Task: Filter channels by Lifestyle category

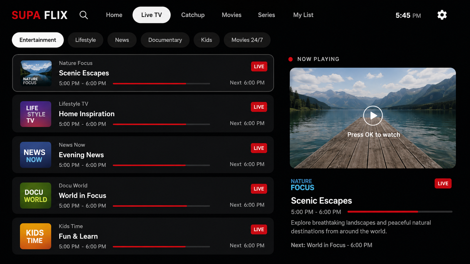Action: (85, 40)
